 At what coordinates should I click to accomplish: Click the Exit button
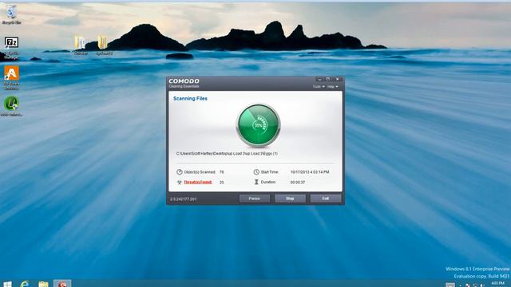pyautogui.click(x=326, y=199)
